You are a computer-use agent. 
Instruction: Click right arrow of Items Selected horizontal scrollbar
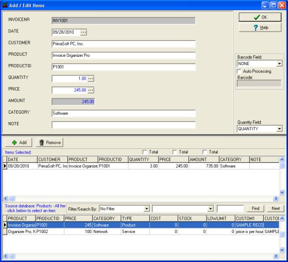276,198
